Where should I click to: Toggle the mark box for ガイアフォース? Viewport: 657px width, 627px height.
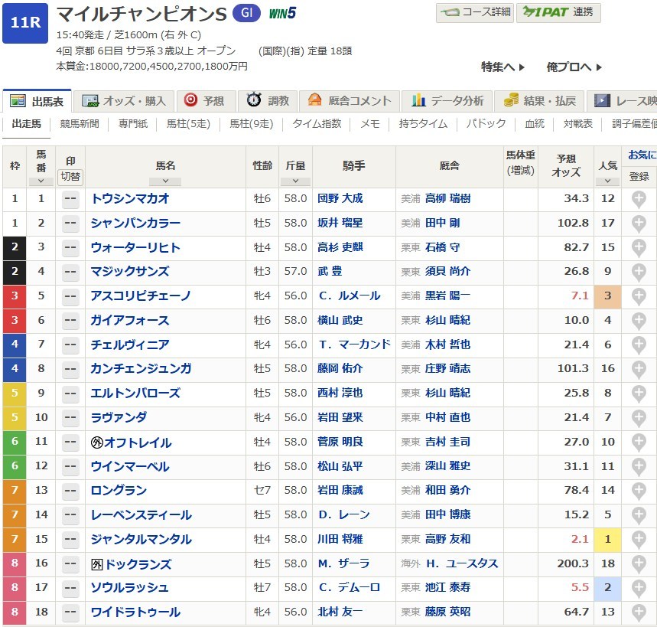click(70, 321)
